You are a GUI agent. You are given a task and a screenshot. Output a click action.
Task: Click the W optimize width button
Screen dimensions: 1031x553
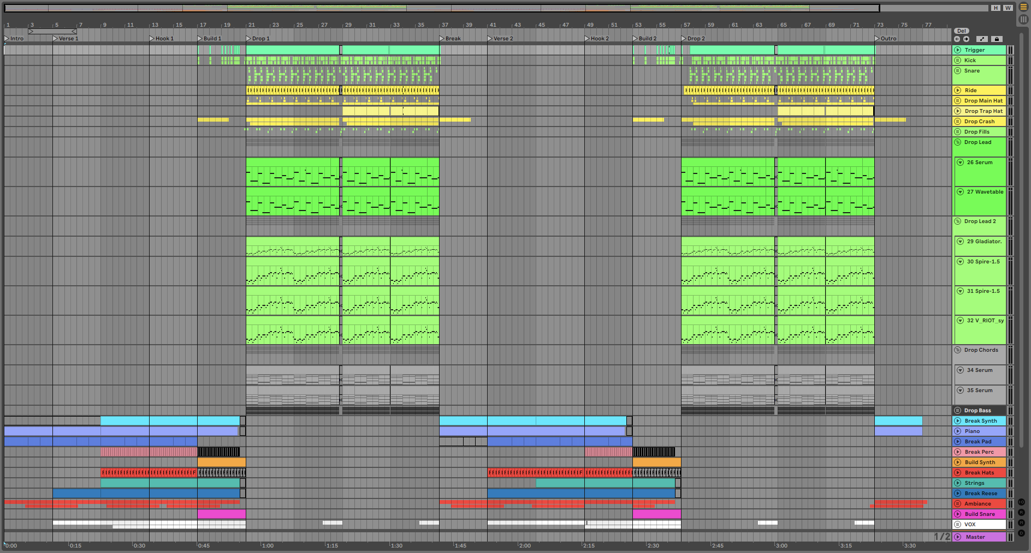pyautogui.click(x=1008, y=8)
